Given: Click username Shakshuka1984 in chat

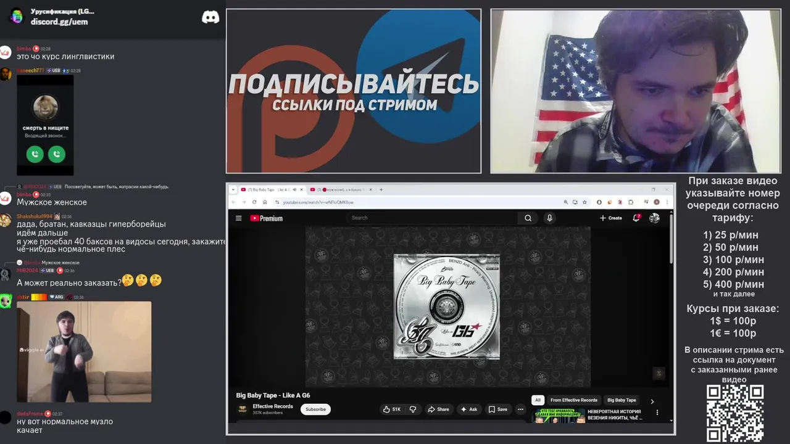Looking at the screenshot, I should (x=35, y=216).
